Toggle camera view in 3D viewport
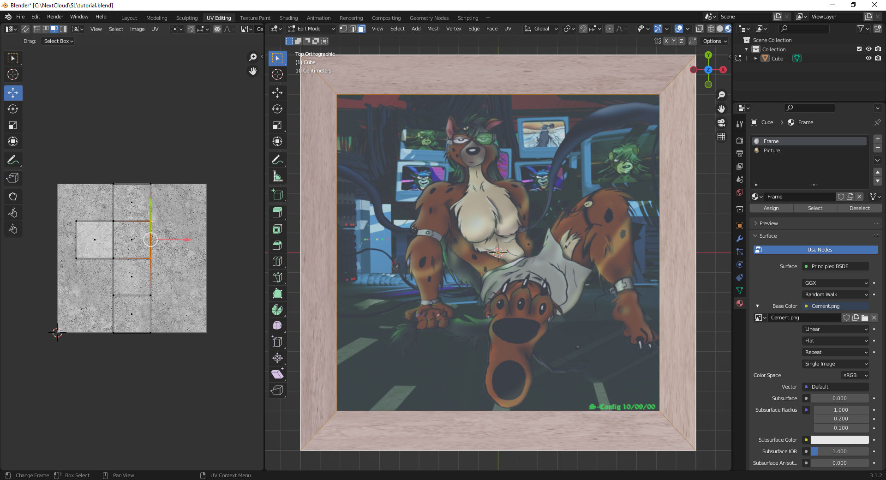The height and width of the screenshot is (480, 886). click(x=721, y=123)
